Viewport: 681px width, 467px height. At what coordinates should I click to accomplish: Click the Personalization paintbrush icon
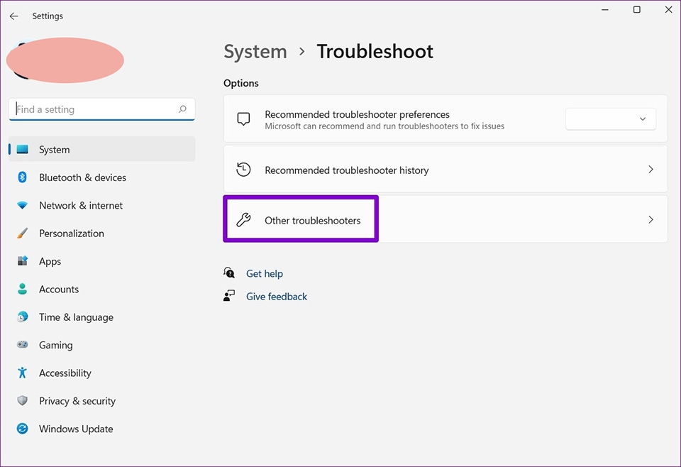tap(22, 233)
